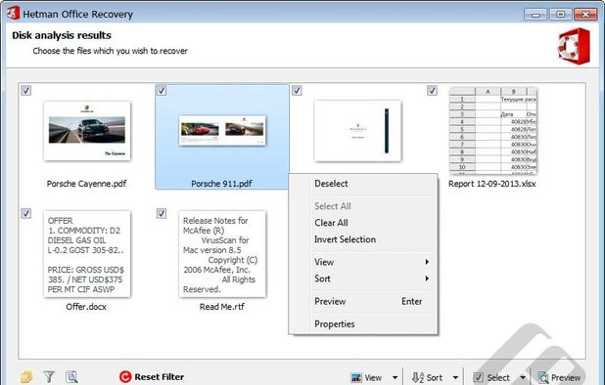Uncheck the Report 12-09-2013.xlsx checkbox

432,91
